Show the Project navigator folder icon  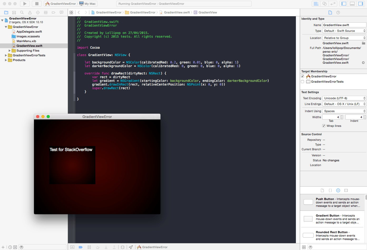click(x=6, y=12)
